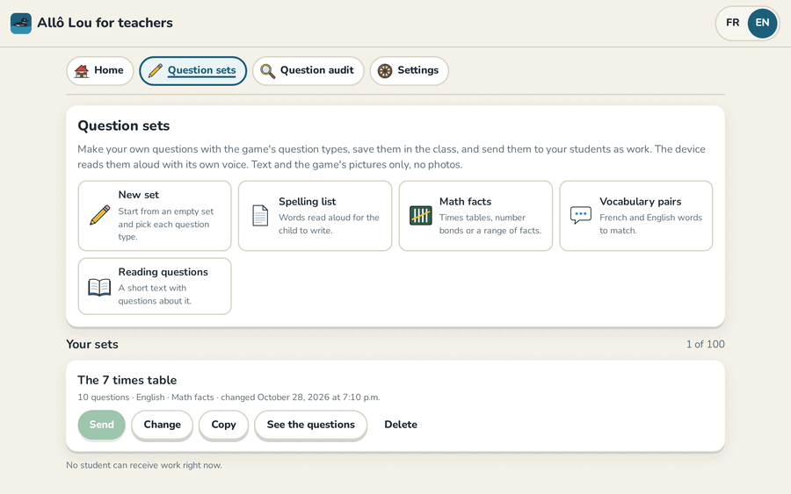
Task: Click the pencil icon on New set card
Action: point(100,215)
